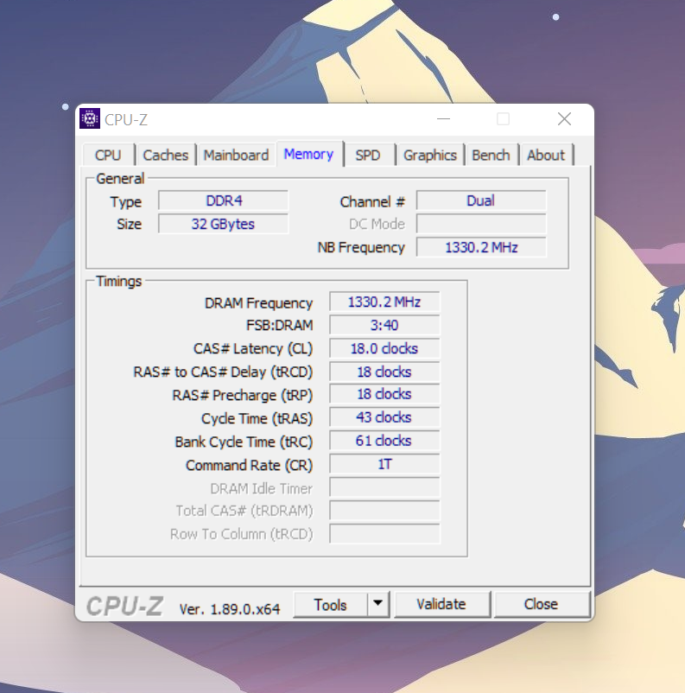Click the DRAM Frequency label
Image resolution: width=685 pixels, height=693 pixels.
click(258, 303)
